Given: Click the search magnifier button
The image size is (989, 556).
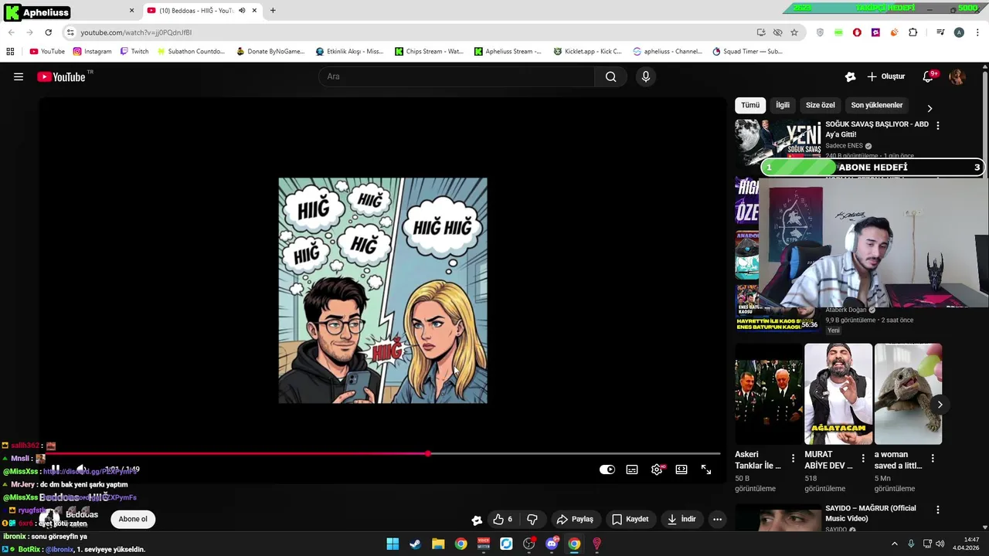Looking at the screenshot, I should (x=611, y=76).
